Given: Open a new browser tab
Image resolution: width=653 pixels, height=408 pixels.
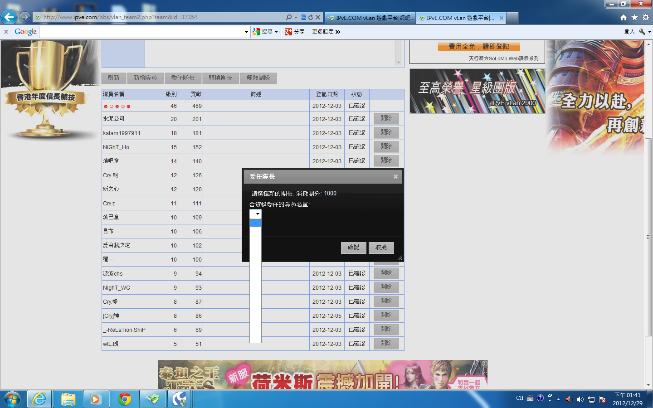Looking at the screenshot, I should tap(512, 18).
